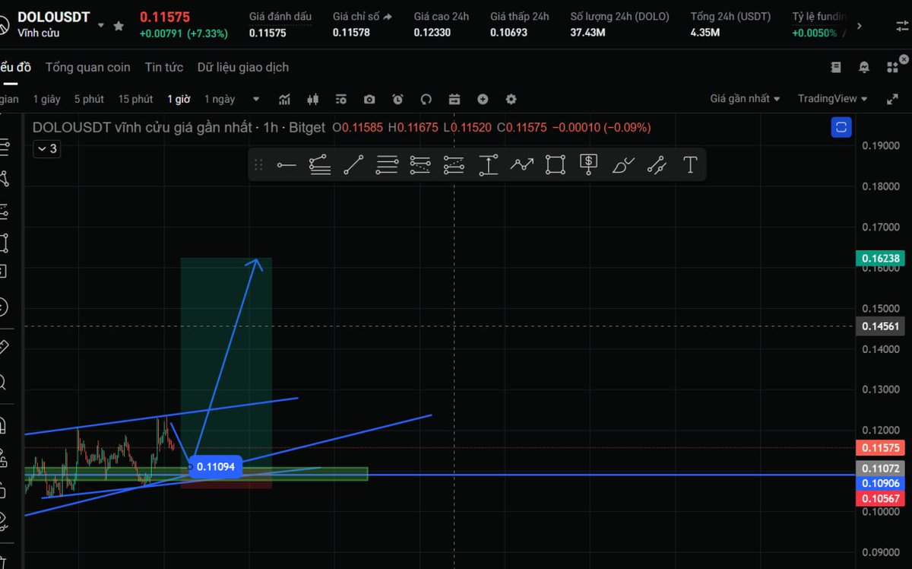The image size is (912, 569).
Task: Select the magnet tool in left sidebar
Action: (2, 424)
